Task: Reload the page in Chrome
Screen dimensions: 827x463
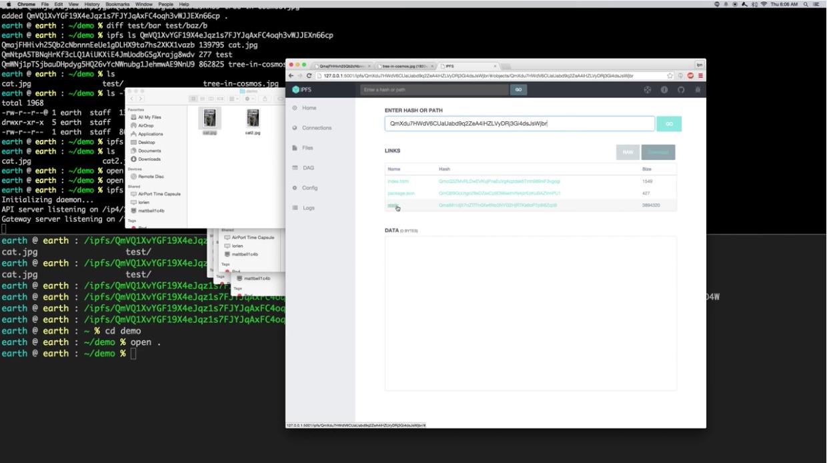Action: (309, 76)
